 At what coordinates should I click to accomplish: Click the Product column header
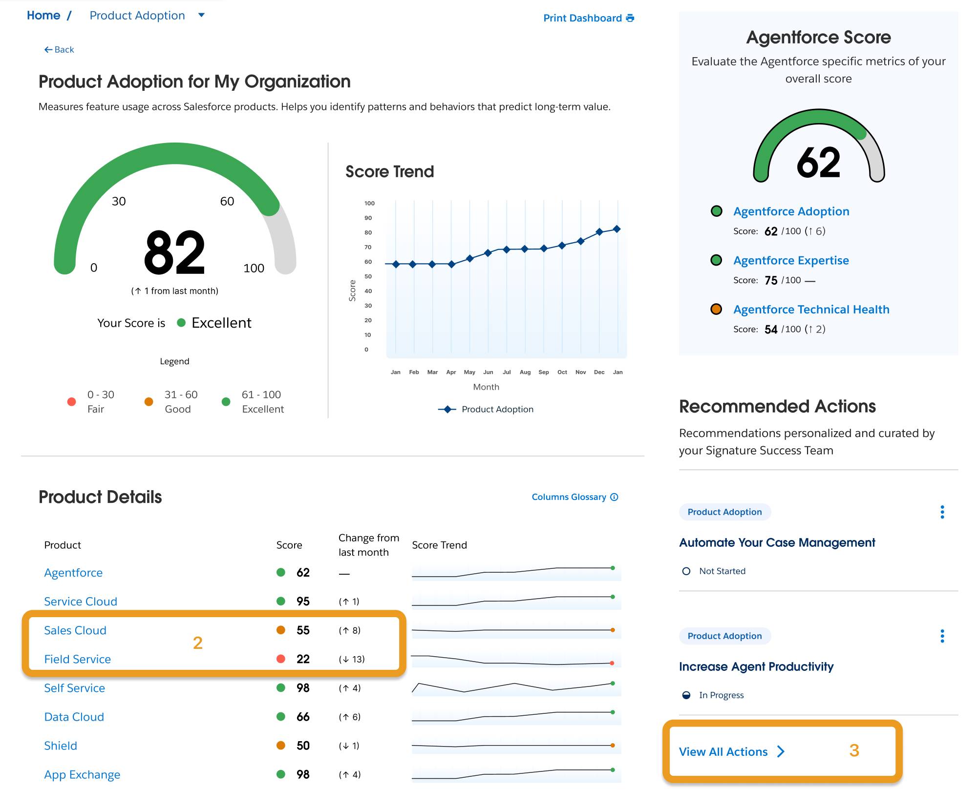(63, 545)
